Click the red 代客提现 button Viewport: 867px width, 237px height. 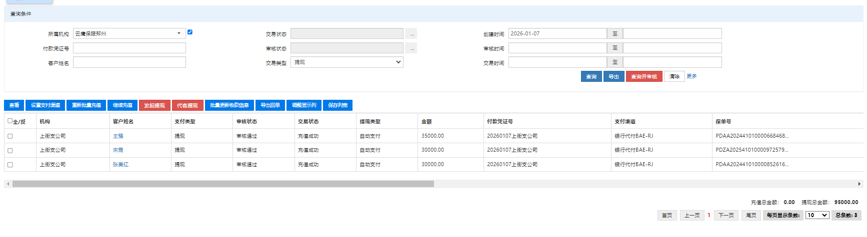[x=187, y=105]
